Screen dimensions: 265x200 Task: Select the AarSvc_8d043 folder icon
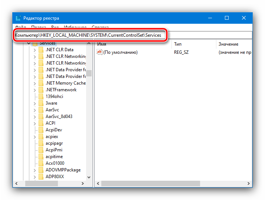(x=41, y=117)
